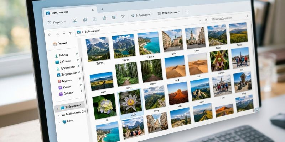Switch to large thumbnails view icon bottom right
The height and width of the screenshot is (142, 285).
coord(257,109)
